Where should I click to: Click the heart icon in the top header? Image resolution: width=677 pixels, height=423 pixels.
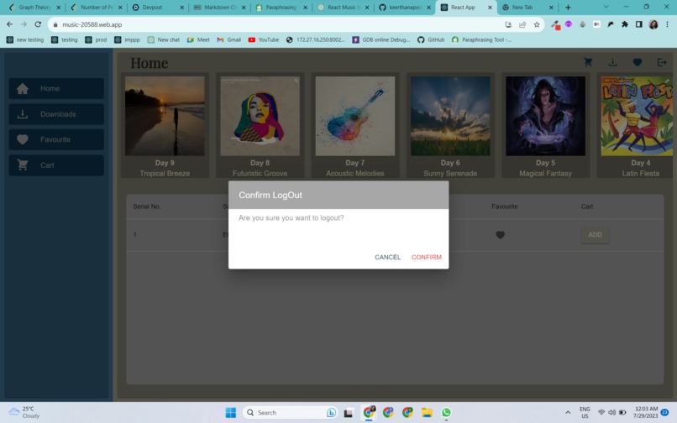(637, 63)
